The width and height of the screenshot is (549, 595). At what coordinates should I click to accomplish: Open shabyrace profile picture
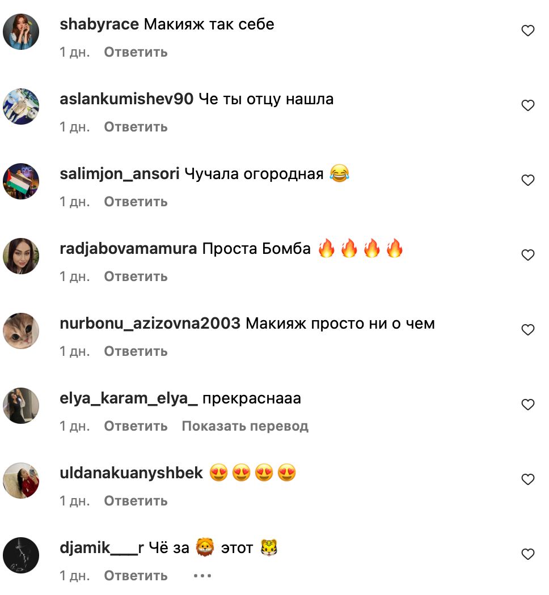click(21, 32)
